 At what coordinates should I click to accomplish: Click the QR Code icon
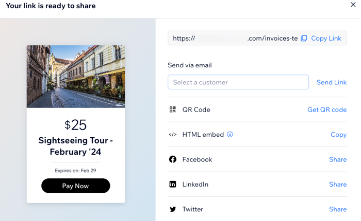click(173, 109)
